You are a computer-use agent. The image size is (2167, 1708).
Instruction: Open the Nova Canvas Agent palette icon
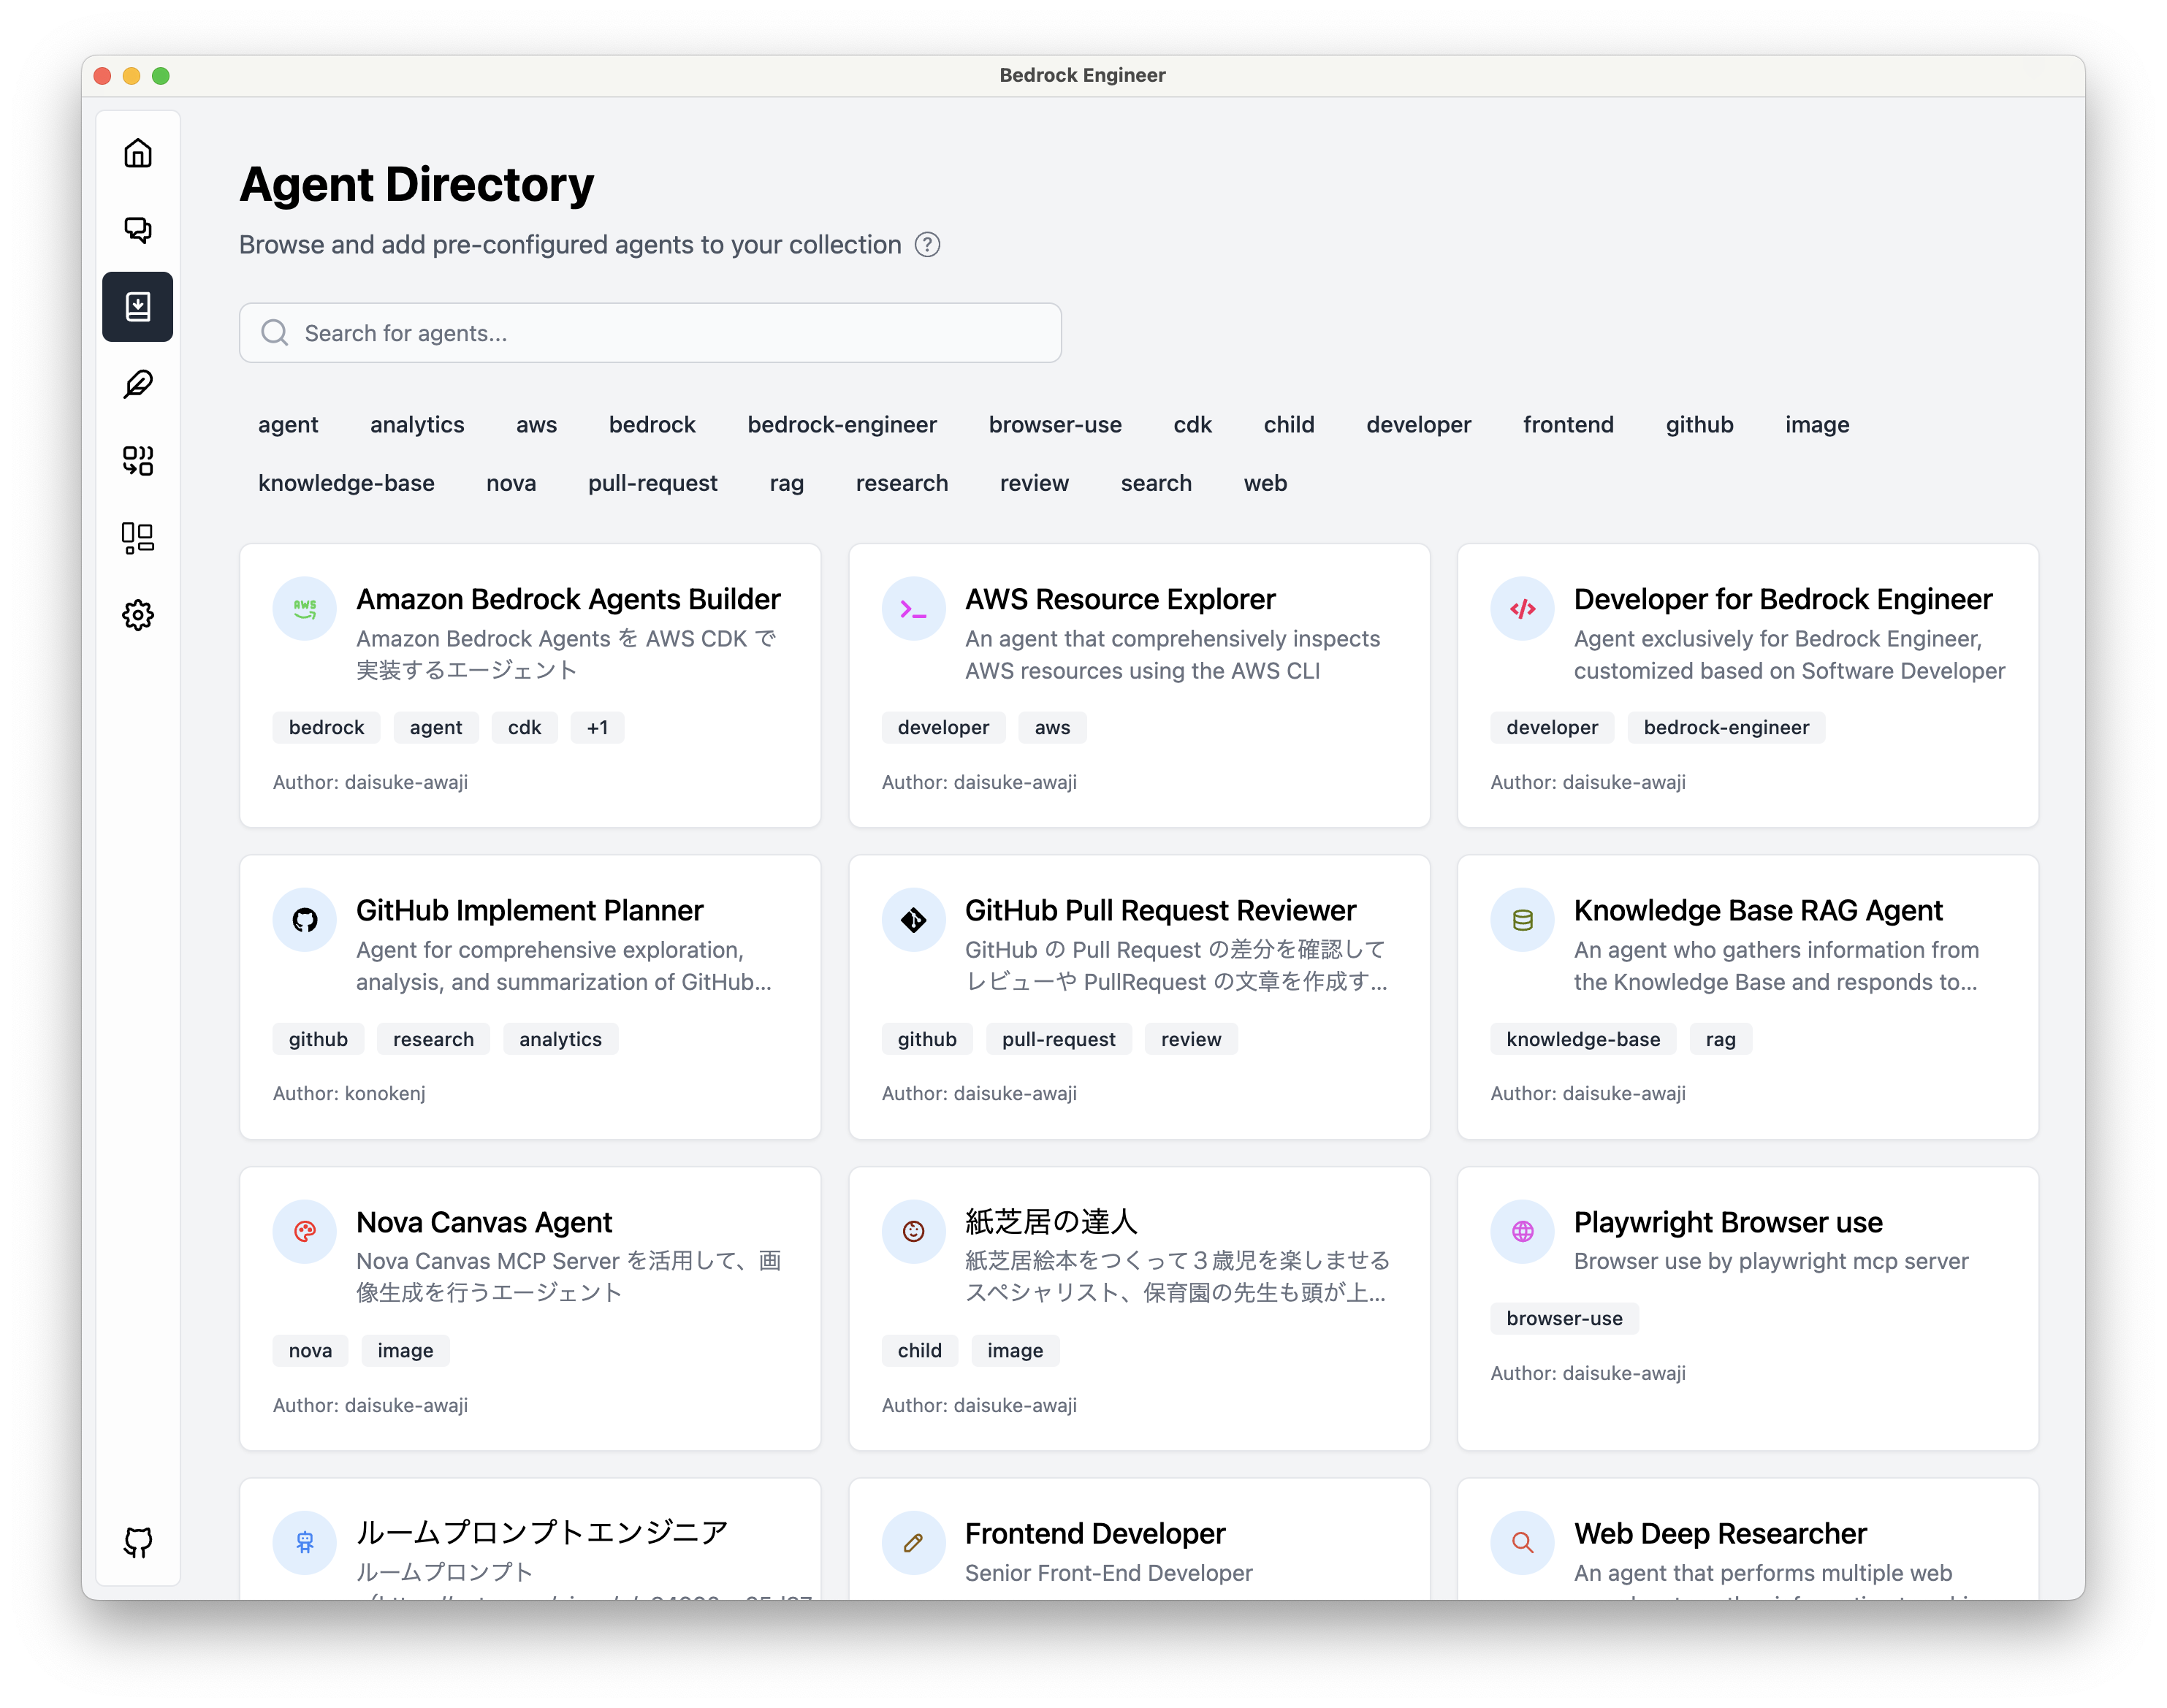(x=305, y=1231)
